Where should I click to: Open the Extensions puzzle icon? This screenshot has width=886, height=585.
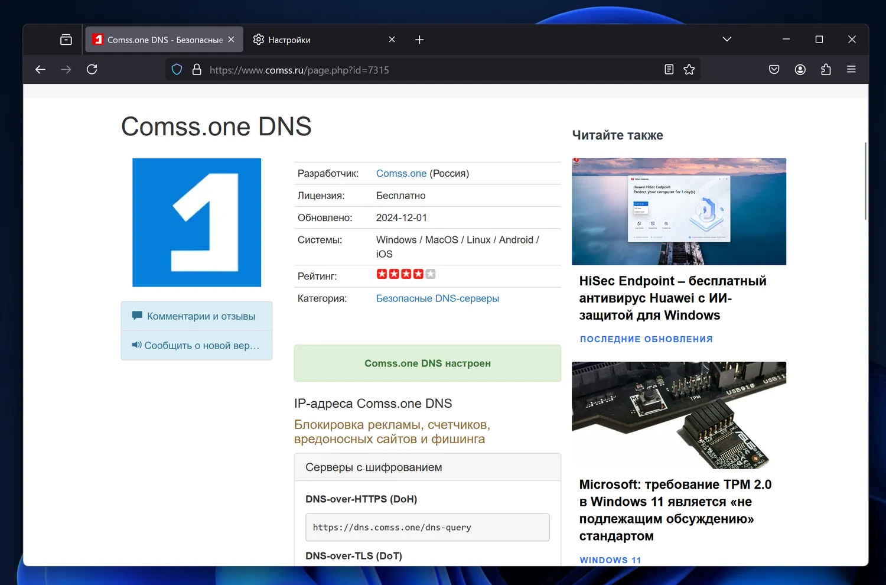pyautogui.click(x=826, y=70)
